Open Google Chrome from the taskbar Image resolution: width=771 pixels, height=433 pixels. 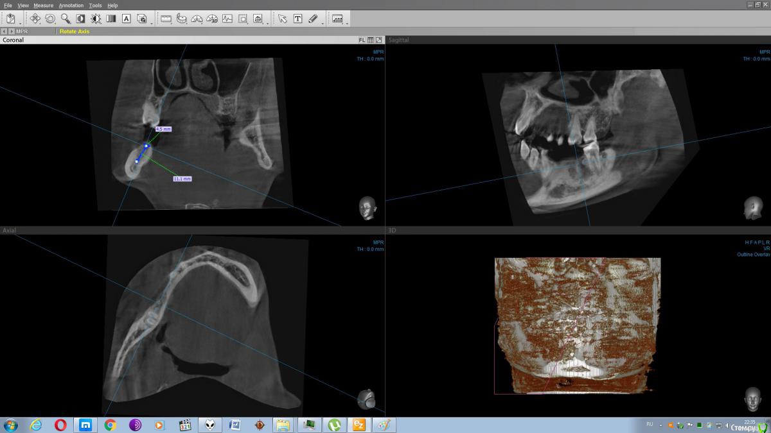111,425
